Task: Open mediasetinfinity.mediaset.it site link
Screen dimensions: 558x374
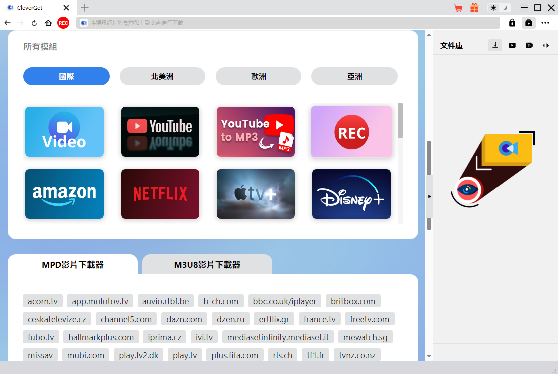Action: 278,337
